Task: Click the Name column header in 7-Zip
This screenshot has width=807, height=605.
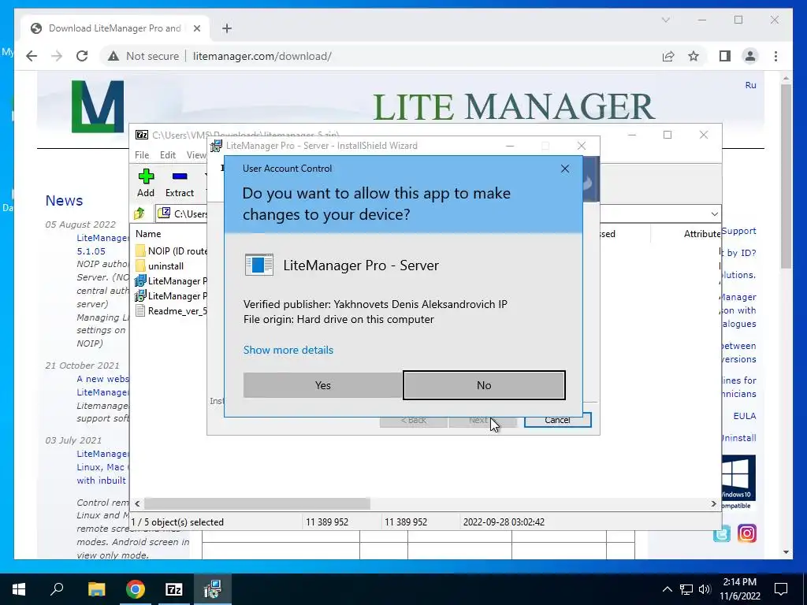Action: point(148,233)
